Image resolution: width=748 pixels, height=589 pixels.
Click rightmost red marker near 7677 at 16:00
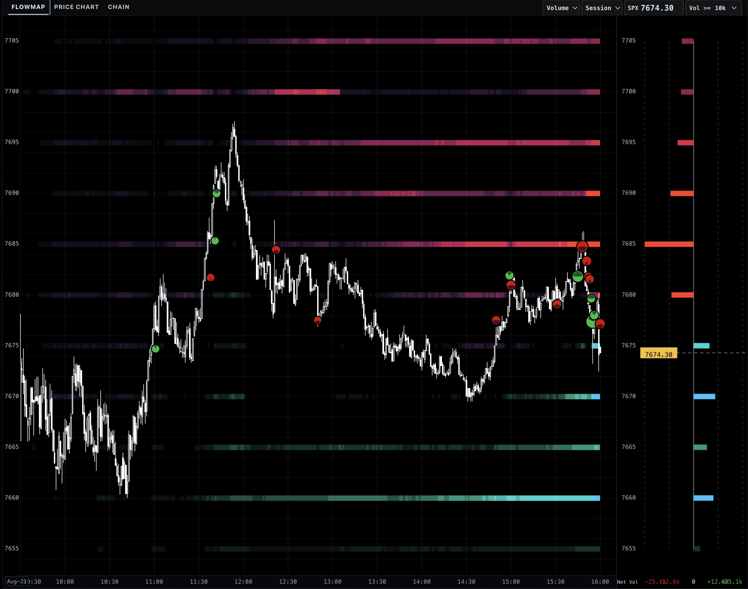pyautogui.click(x=600, y=324)
